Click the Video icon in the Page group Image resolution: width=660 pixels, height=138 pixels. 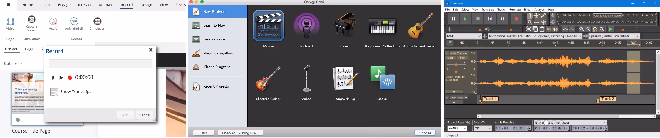pos(10,21)
